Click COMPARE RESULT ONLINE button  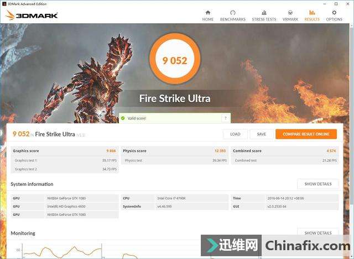pyautogui.click(x=306, y=134)
